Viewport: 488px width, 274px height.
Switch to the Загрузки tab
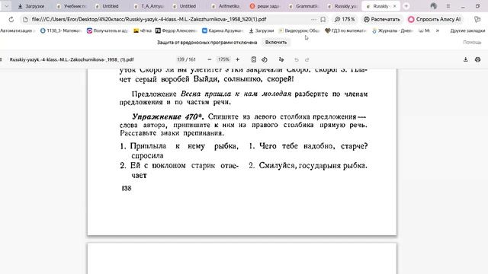31,6
